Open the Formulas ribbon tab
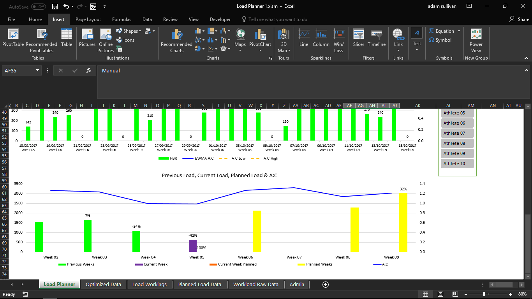The width and height of the screenshot is (532, 299). tap(122, 19)
